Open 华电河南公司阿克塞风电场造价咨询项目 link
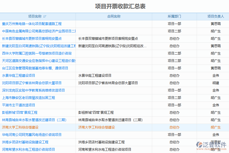 [32, 135]
